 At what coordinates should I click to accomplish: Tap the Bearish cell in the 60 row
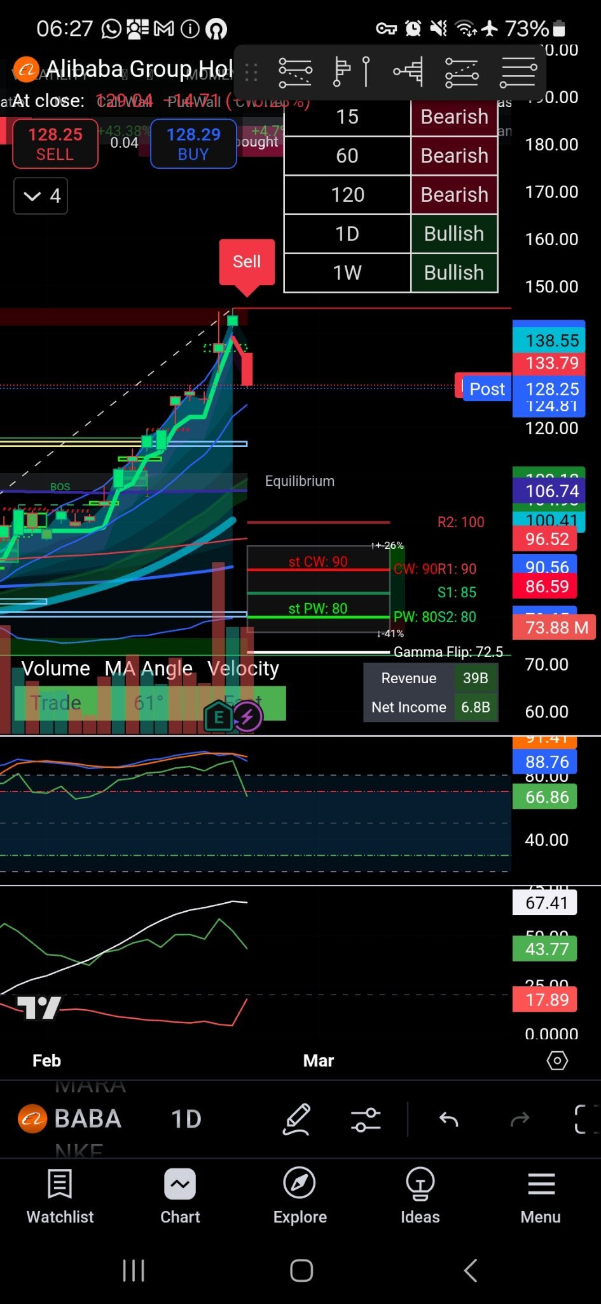[454, 156]
